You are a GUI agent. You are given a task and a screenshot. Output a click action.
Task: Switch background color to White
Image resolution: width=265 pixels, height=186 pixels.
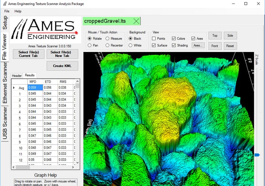pyautogui.click(x=131, y=45)
